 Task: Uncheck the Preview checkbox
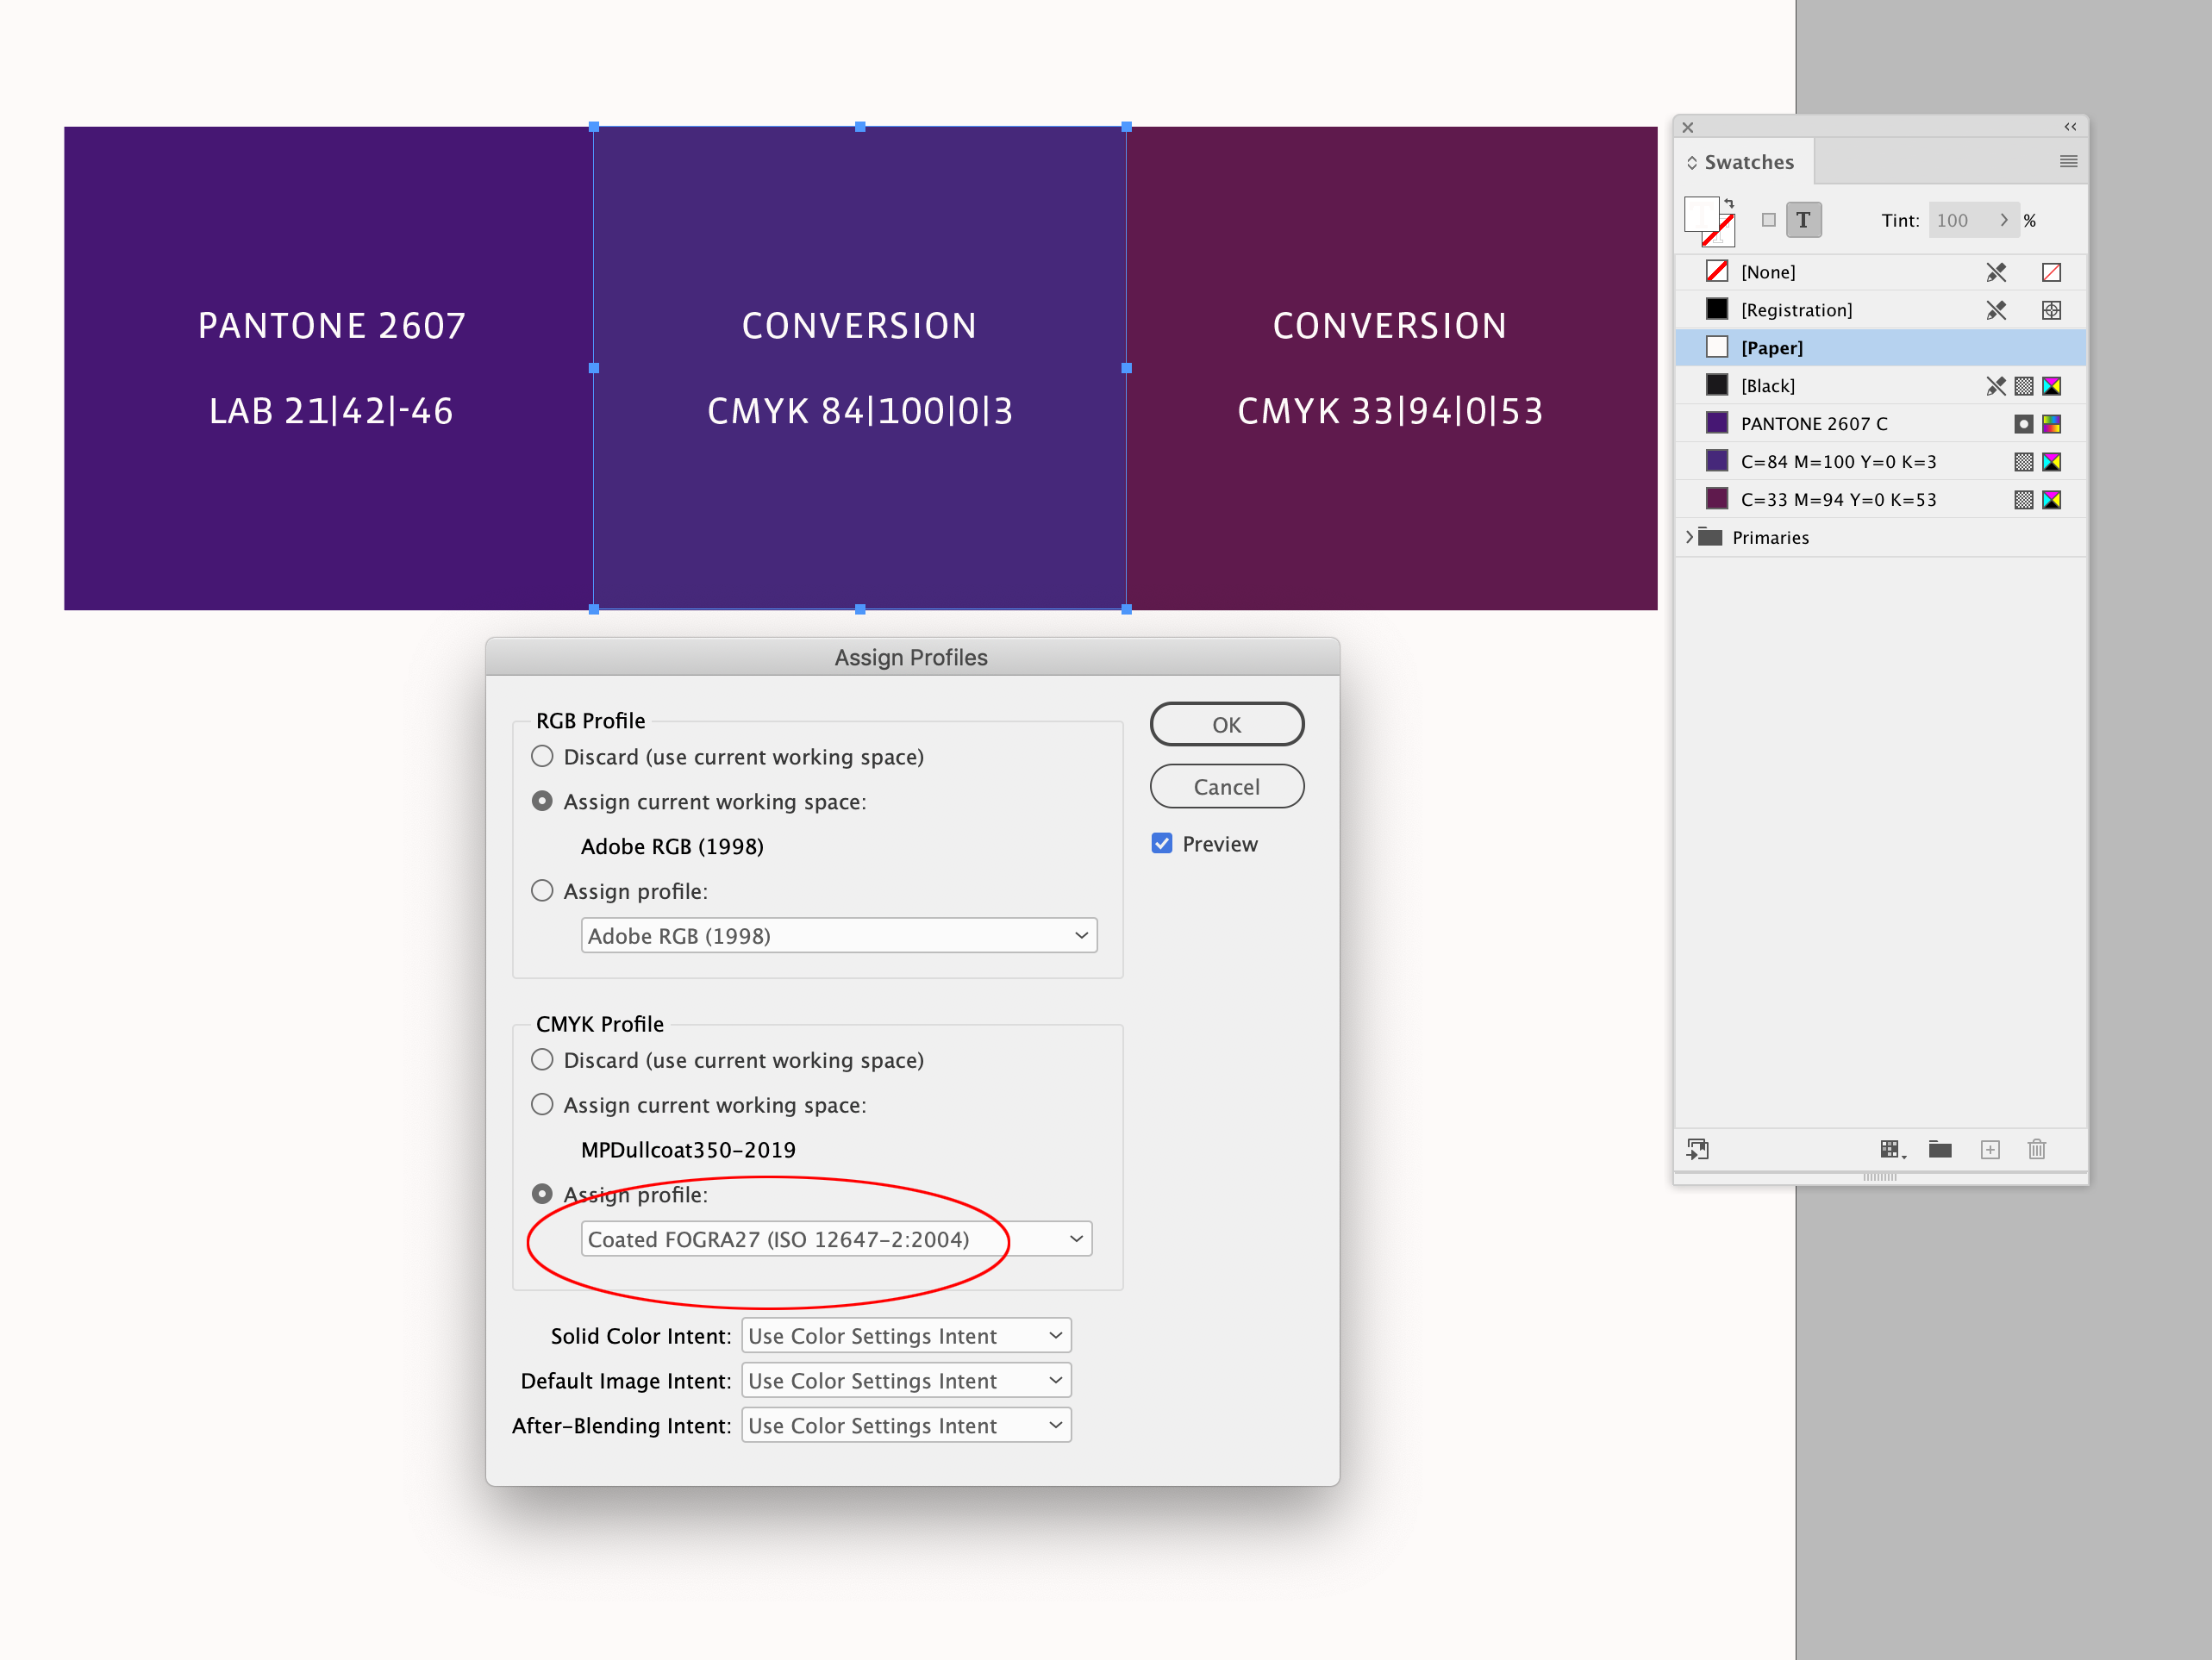pyautogui.click(x=1161, y=843)
